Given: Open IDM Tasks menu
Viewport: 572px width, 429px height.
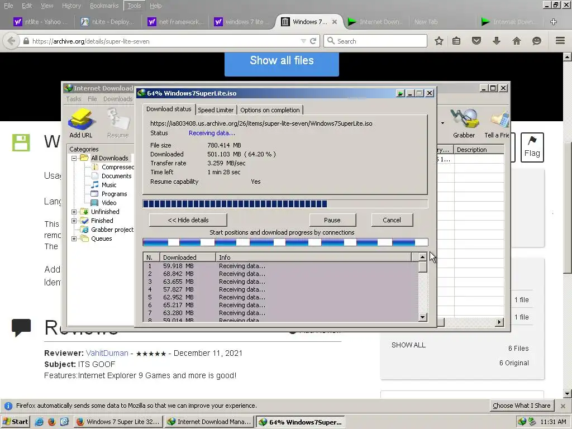Looking at the screenshot, I should pos(74,99).
